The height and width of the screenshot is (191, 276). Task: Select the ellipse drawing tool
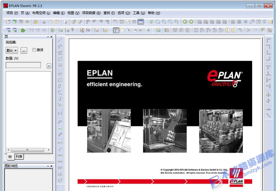(x=60, y=105)
